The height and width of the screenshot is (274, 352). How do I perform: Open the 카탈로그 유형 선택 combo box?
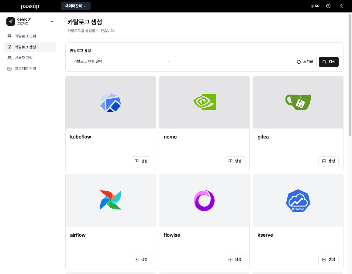[122, 61]
